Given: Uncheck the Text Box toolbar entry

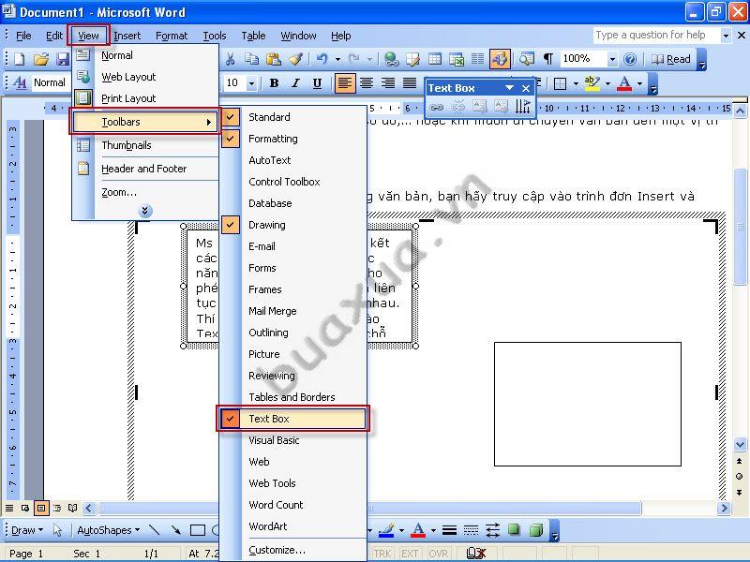Looking at the screenshot, I should (x=293, y=419).
